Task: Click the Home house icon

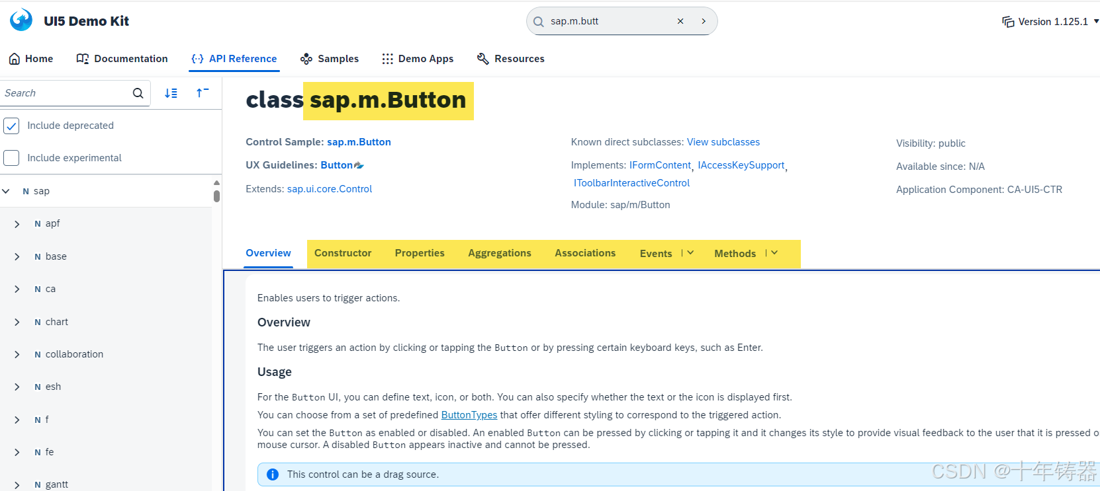Action: (x=15, y=59)
